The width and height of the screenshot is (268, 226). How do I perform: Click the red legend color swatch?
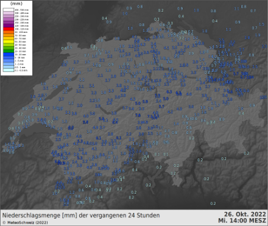(x=9, y=29)
